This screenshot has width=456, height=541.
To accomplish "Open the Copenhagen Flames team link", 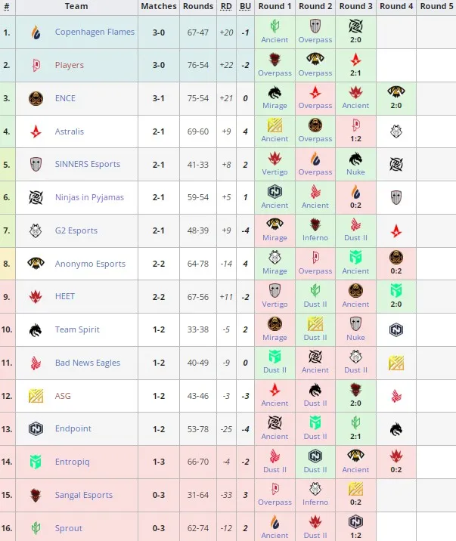I will click(95, 32).
